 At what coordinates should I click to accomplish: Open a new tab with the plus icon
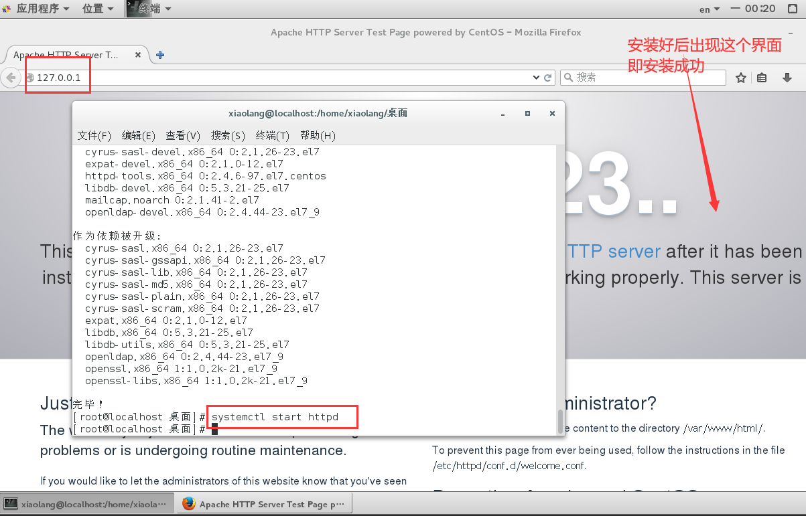click(159, 55)
